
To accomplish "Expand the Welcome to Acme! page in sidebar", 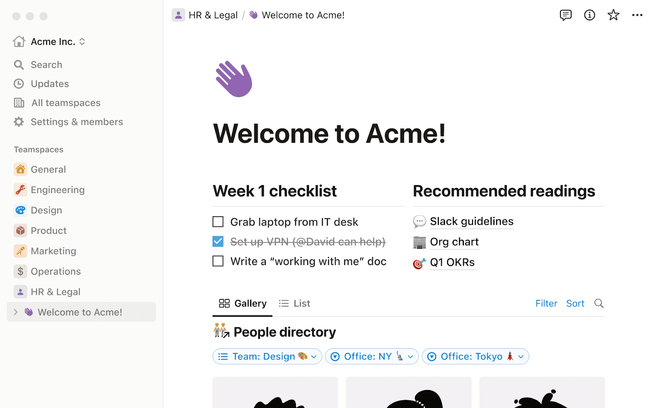I will click(16, 312).
